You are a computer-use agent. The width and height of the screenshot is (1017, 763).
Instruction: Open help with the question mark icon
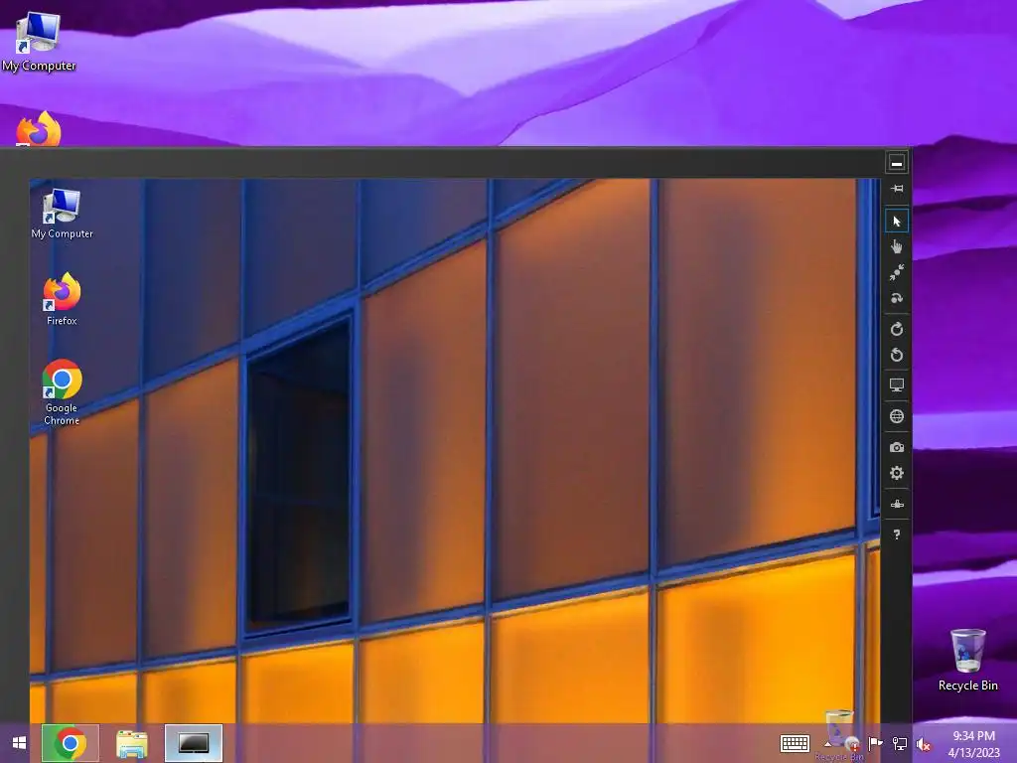(897, 534)
